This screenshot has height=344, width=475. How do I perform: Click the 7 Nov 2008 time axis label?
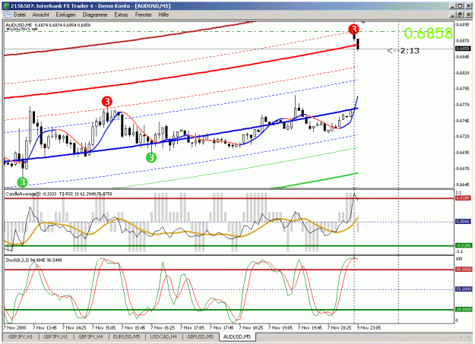pyautogui.click(x=15, y=327)
